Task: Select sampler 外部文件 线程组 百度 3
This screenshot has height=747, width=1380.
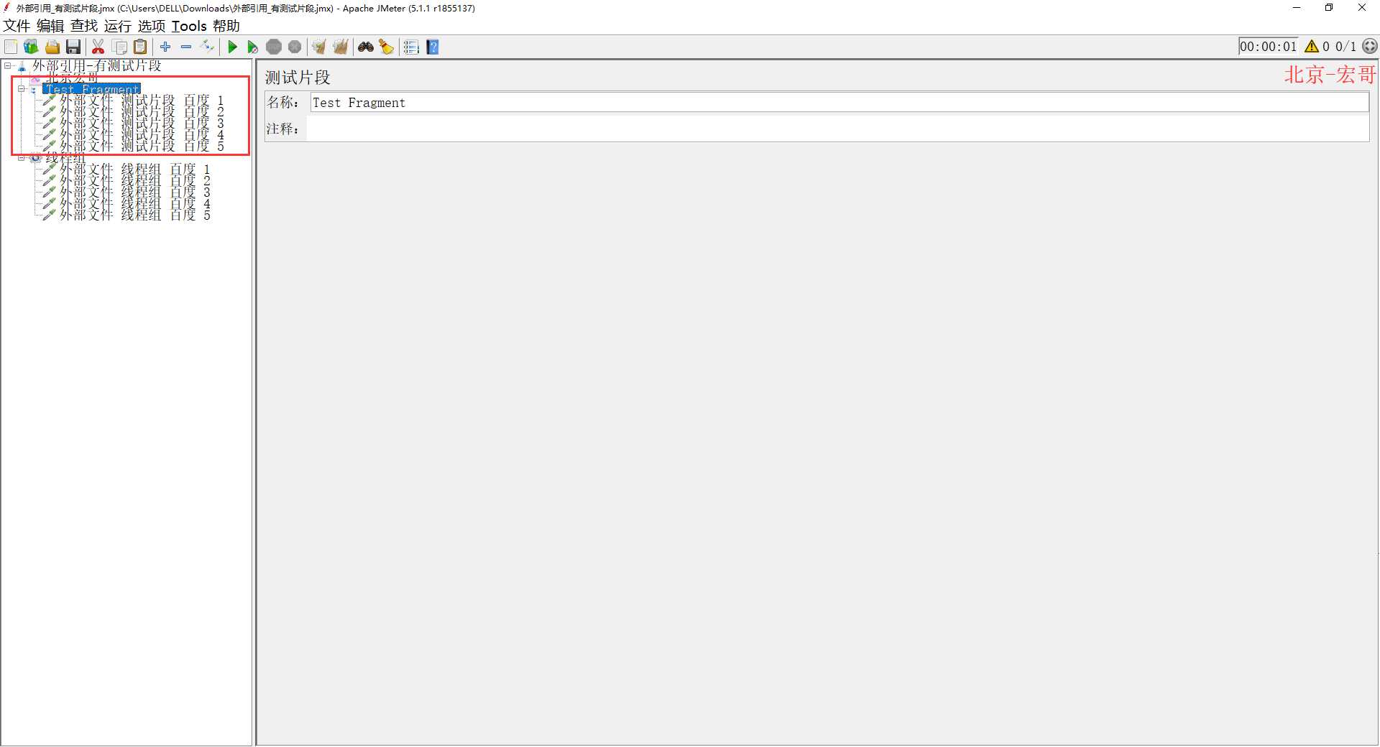Action: click(x=135, y=192)
